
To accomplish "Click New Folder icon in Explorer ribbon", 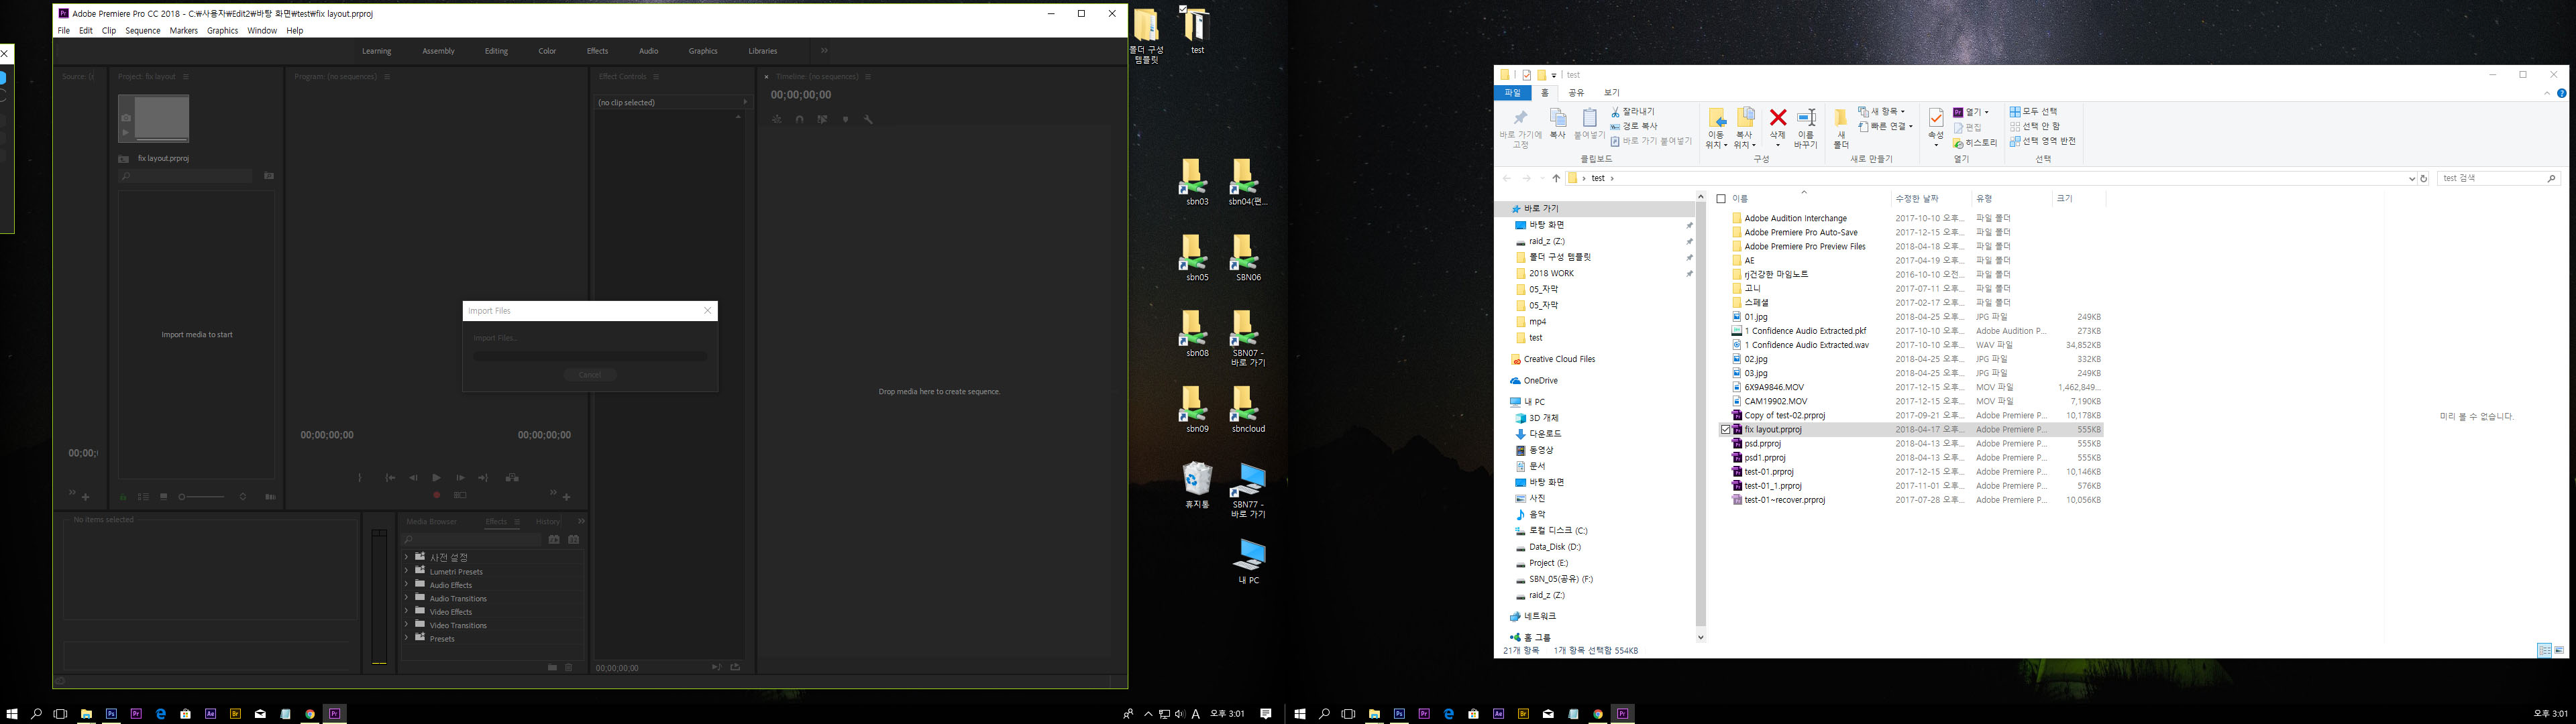I will point(1841,118).
